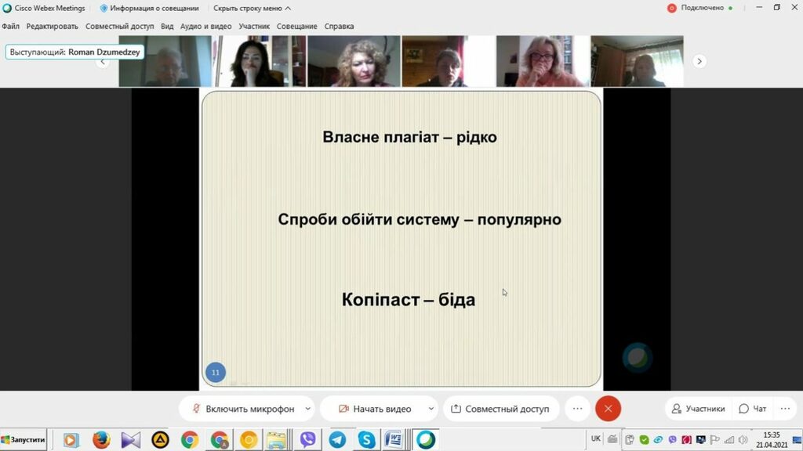The height and width of the screenshot is (451, 803).
Task: Open the Участники participants panel
Action: click(x=697, y=409)
